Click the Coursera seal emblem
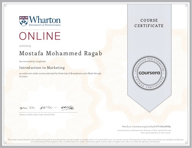This screenshot has height=148, width=192. pos(149,73)
